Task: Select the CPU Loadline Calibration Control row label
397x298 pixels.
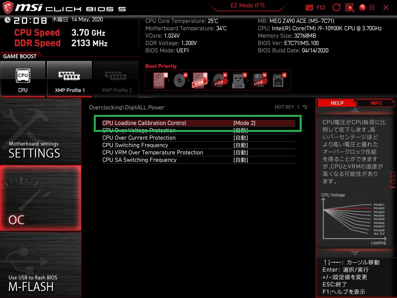Action: coord(144,123)
